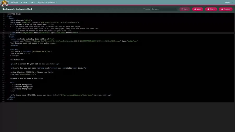Collapse the body tag on line 12
The width and height of the screenshot is (235, 132).
pyautogui.click(x=5, y=37)
